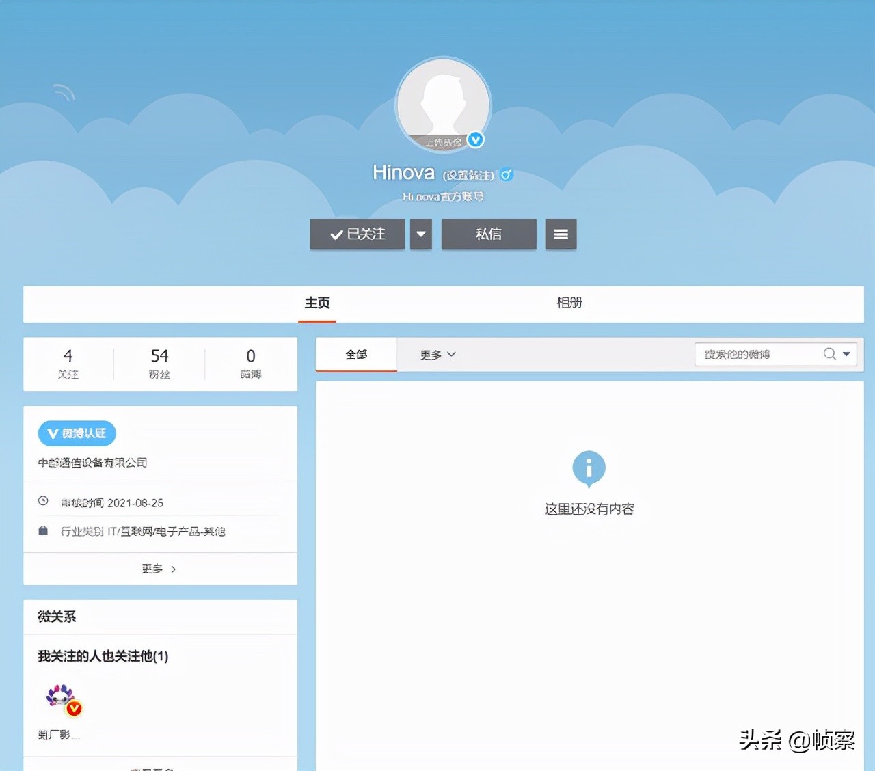This screenshot has width=875, height=771.
Task: Click the blue verified V badge on avatar
Action: click(476, 139)
